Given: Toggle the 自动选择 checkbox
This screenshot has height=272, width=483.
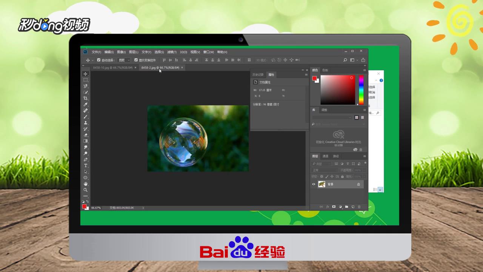Looking at the screenshot, I should [x=99, y=60].
